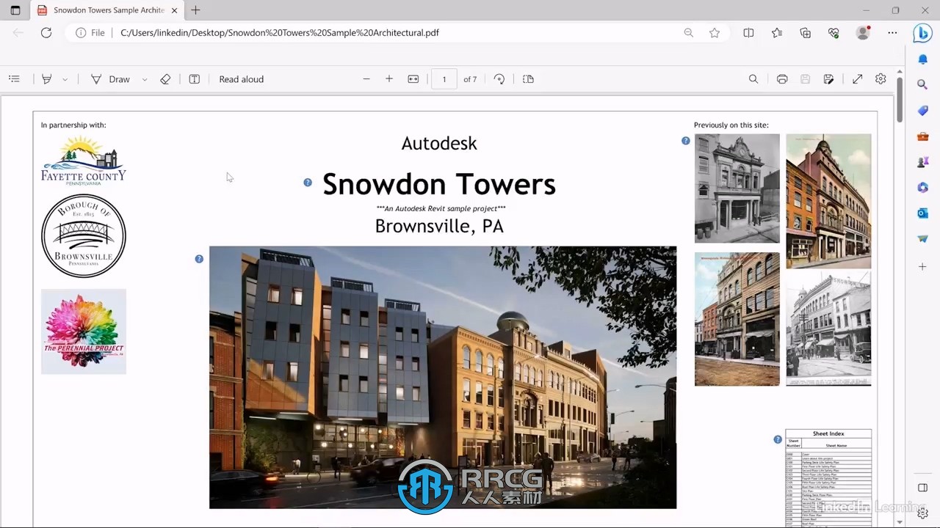This screenshot has height=528, width=940.
Task: Start Read aloud
Action: (241, 79)
